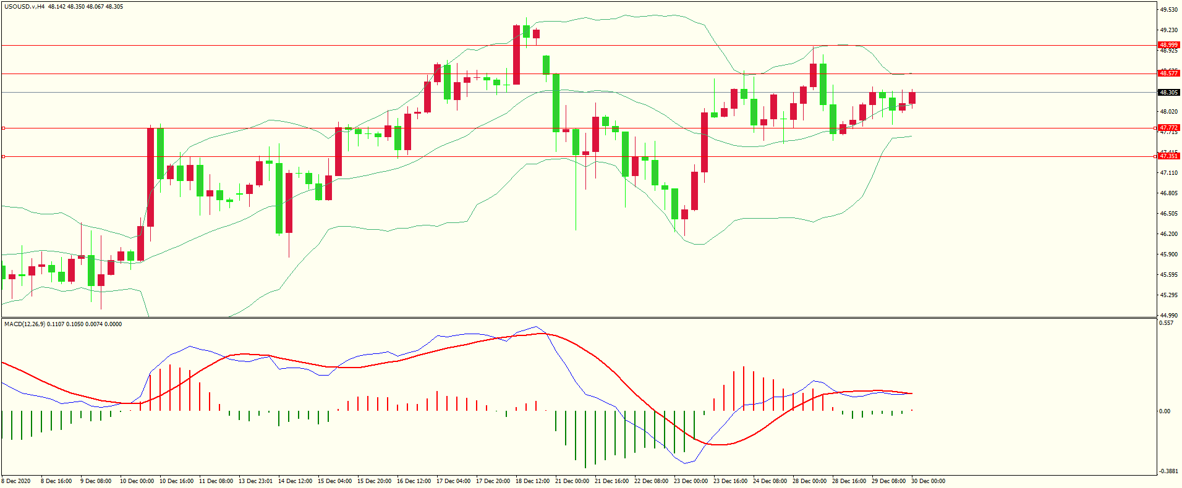The width and height of the screenshot is (1182, 488).
Task: Click the 22 Dec 08:00 time label
Action: pos(651,481)
